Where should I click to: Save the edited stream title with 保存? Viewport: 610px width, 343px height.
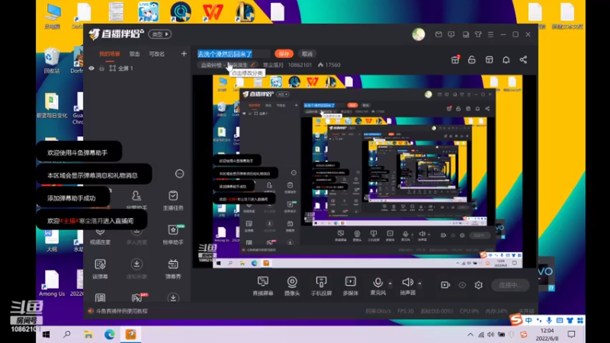[284, 53]
